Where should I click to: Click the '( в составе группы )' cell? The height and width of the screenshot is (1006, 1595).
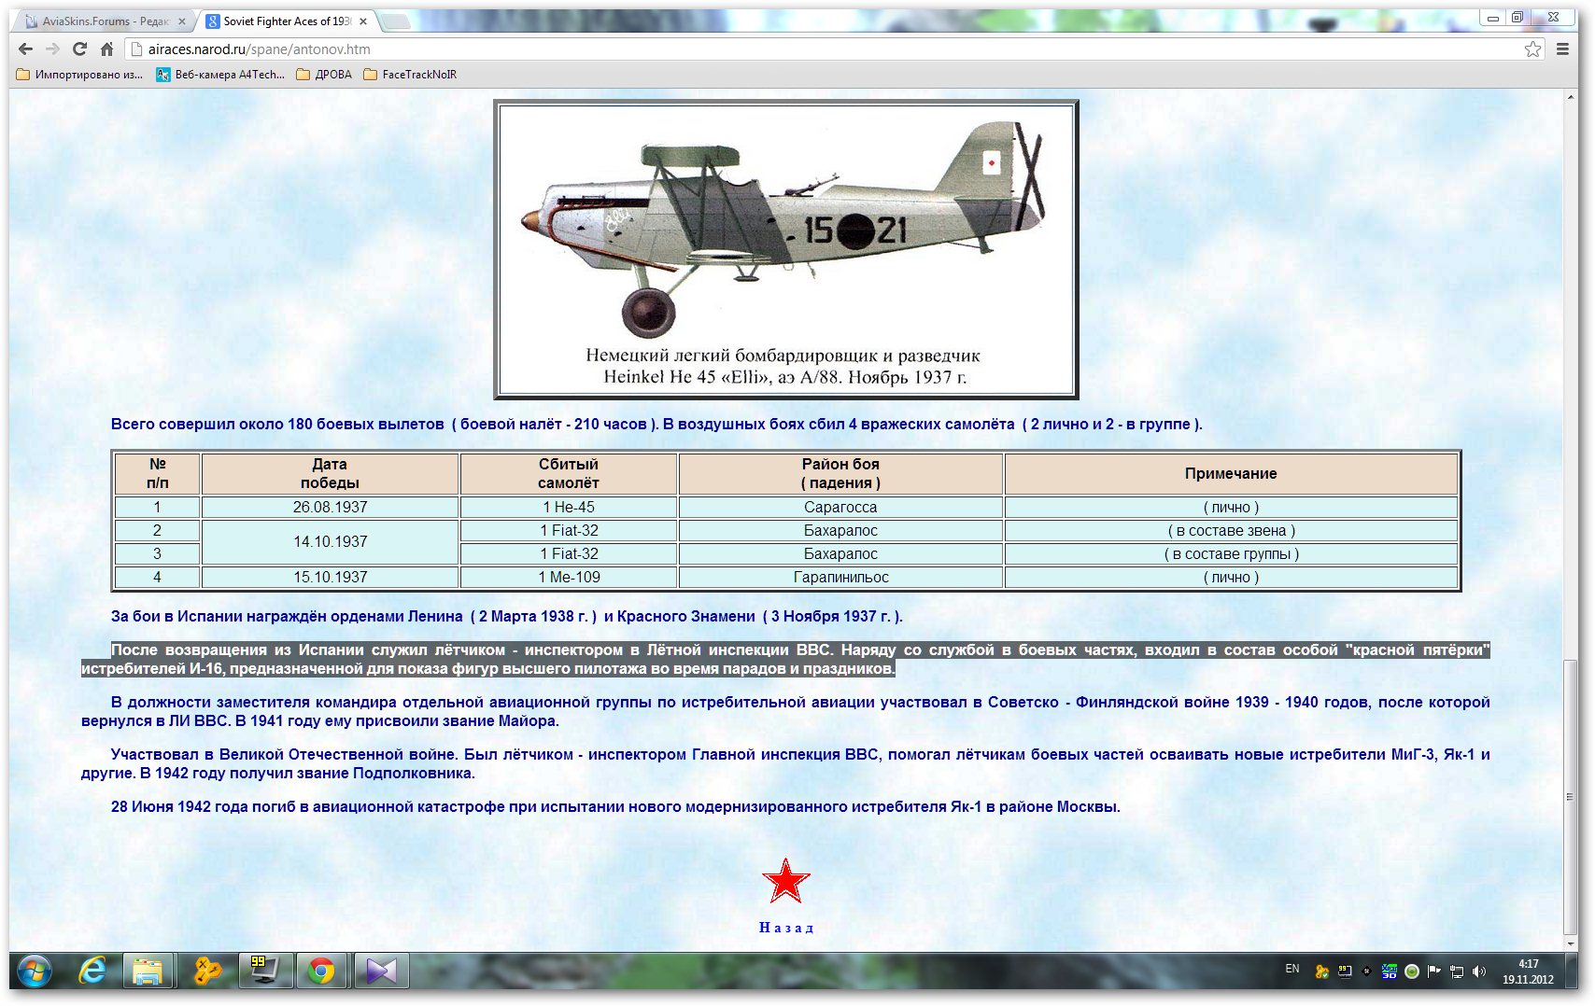[x=1231, y=553]
